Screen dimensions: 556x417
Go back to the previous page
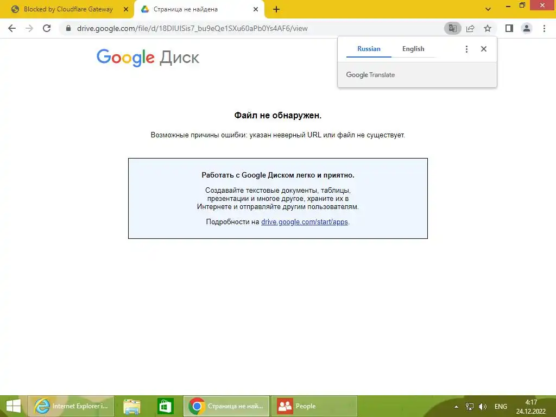(x=12, y=28)
